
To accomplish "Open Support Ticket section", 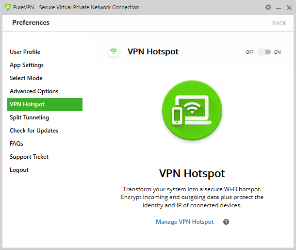I will tap(29, 157).
